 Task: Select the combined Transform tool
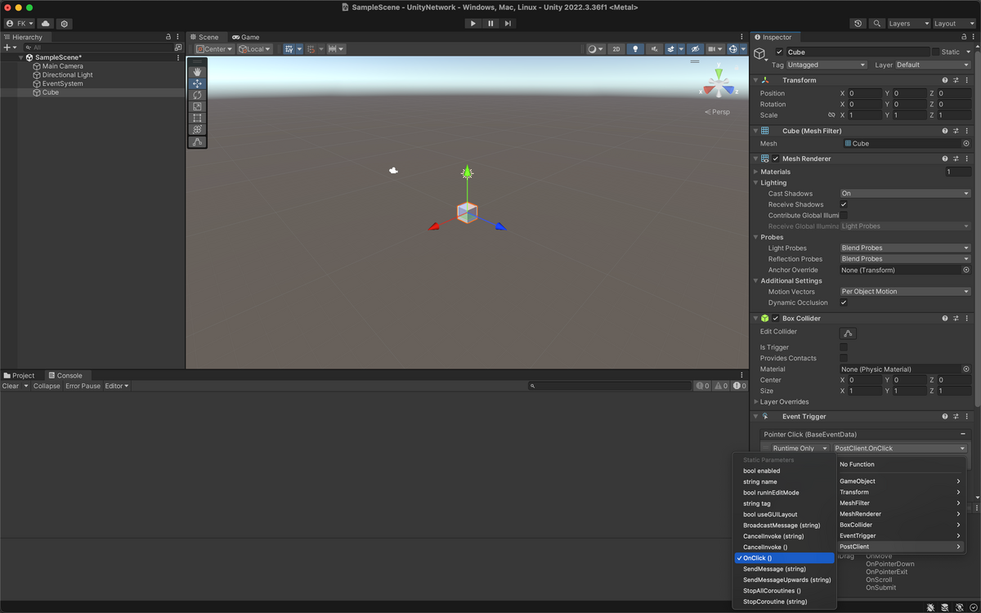[x=197, y=129]
